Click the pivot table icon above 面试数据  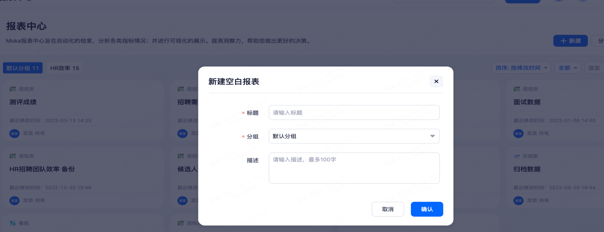[x=517, y=89]
